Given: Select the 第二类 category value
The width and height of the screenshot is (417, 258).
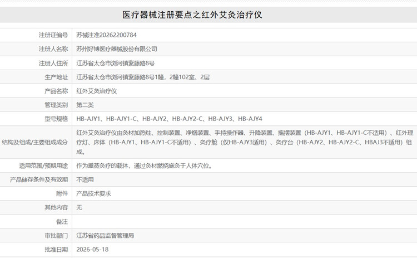Looking at the screenshot, I should click(x=85, y=105).
